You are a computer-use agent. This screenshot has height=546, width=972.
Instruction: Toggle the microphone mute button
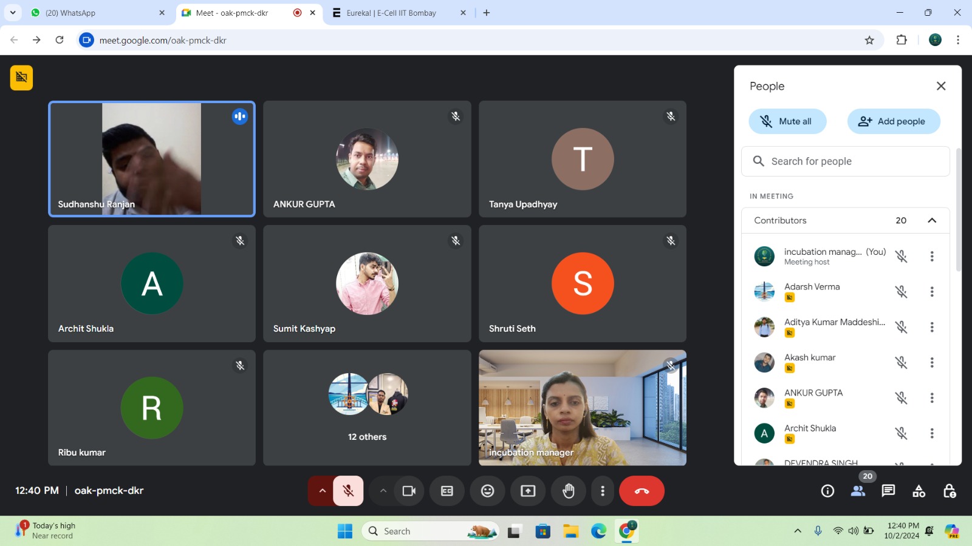coord(348,491)
